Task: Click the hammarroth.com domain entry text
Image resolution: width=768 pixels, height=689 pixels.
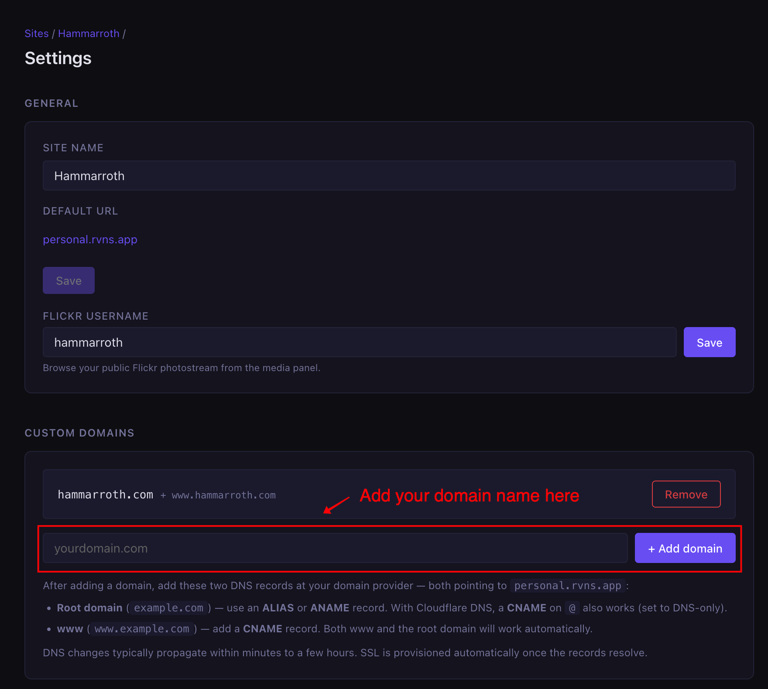Action: pos(105,495)
